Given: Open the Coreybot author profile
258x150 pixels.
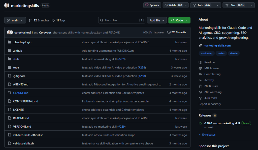Looking at the screenshot, I should click(x=45, y=32).
